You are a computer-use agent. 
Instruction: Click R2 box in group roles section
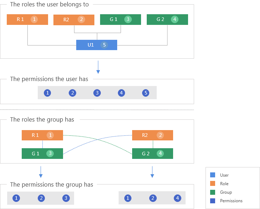(x=152, y=135)
